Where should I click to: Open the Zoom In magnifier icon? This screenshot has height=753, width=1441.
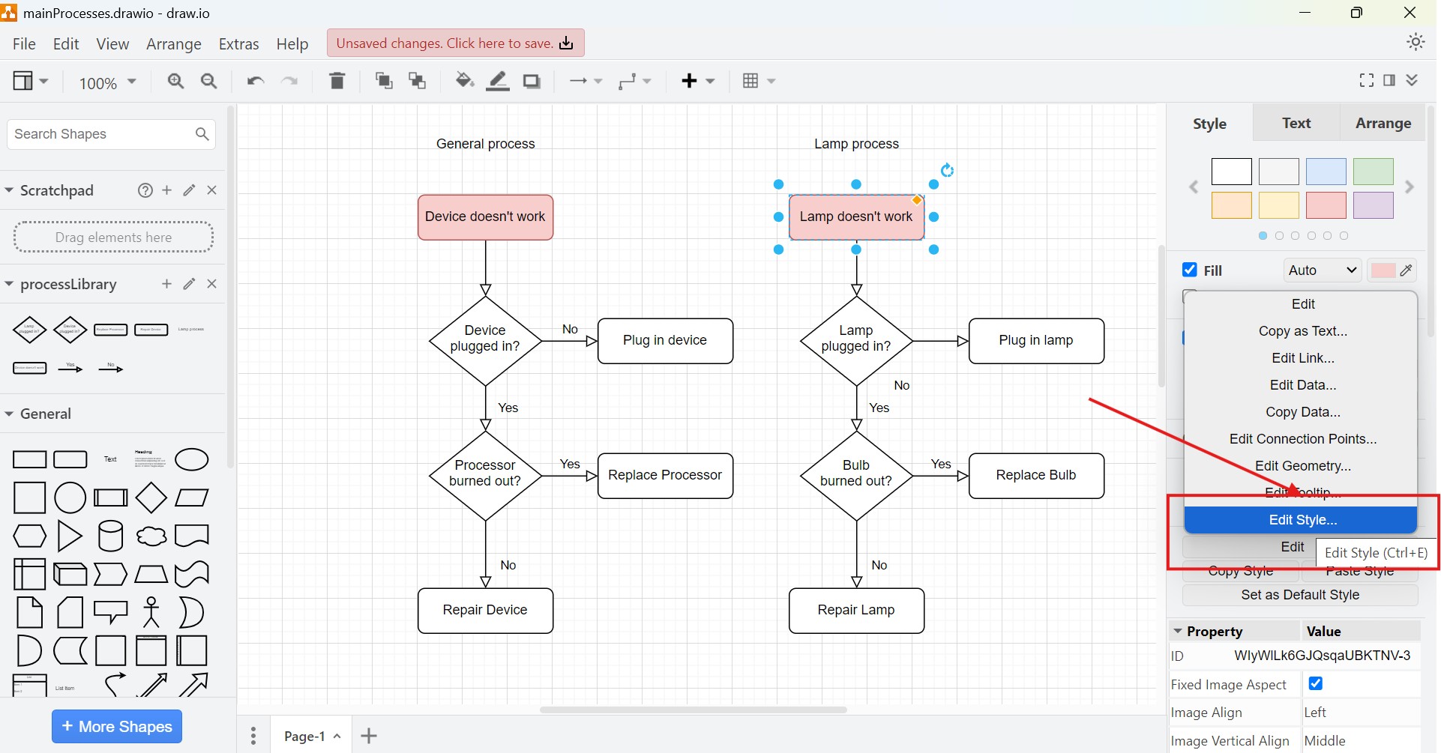click(175, 81)
